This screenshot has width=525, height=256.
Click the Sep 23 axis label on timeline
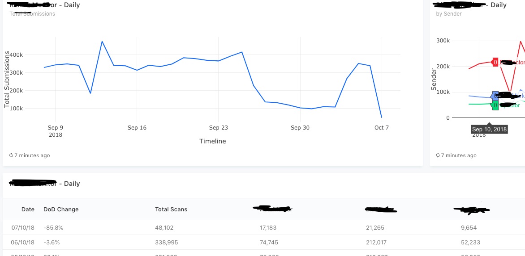pos(218,127)
